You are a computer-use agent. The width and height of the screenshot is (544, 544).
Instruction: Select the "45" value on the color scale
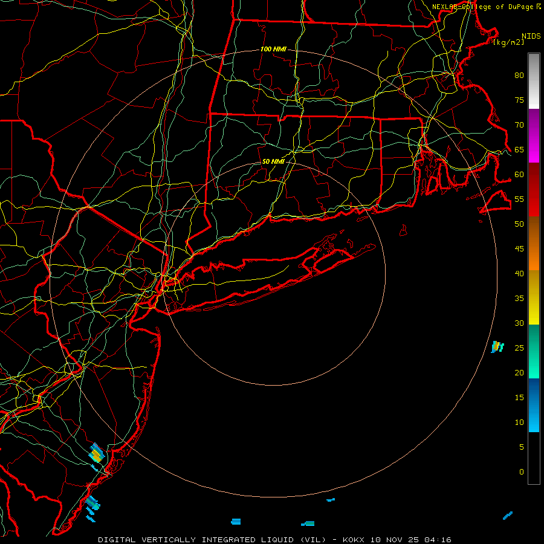(x=519, y=249)
